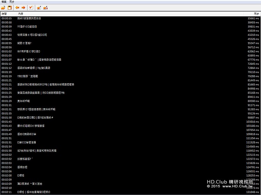Click the 122115 ms sync value
The width and height of the screenshot is (261, 195).
tap(253, 155)
